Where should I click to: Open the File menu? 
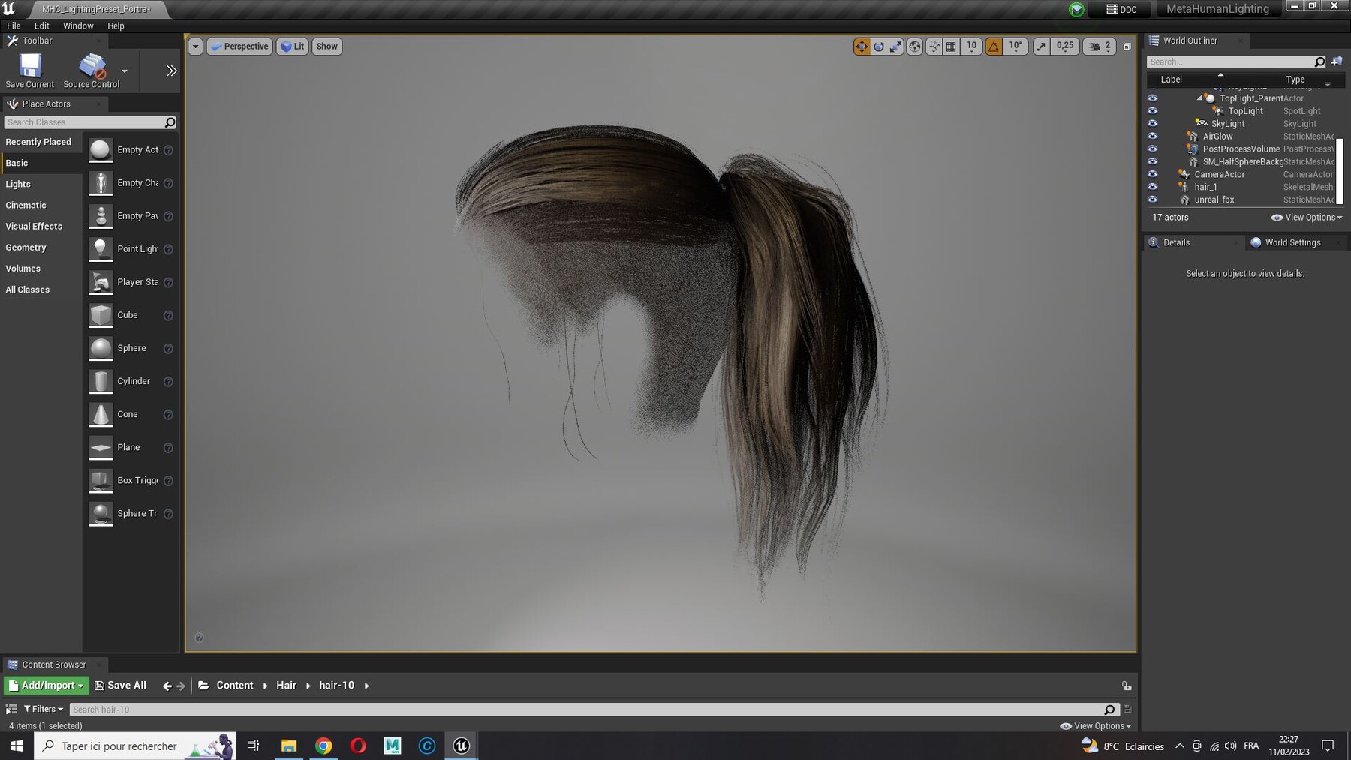coord(14,26)
